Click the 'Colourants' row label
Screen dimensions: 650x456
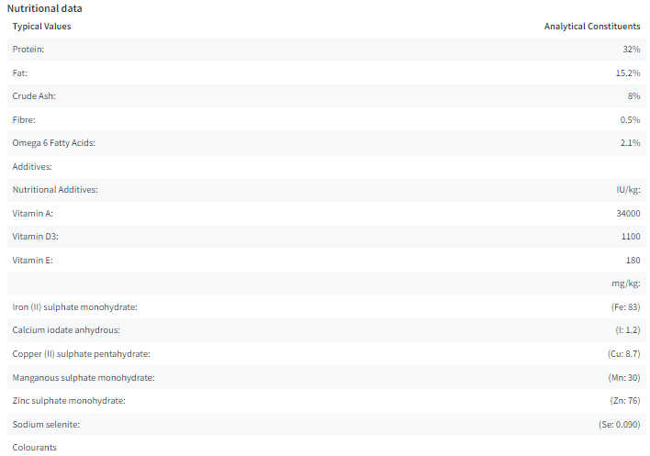[x=34, y=448]
